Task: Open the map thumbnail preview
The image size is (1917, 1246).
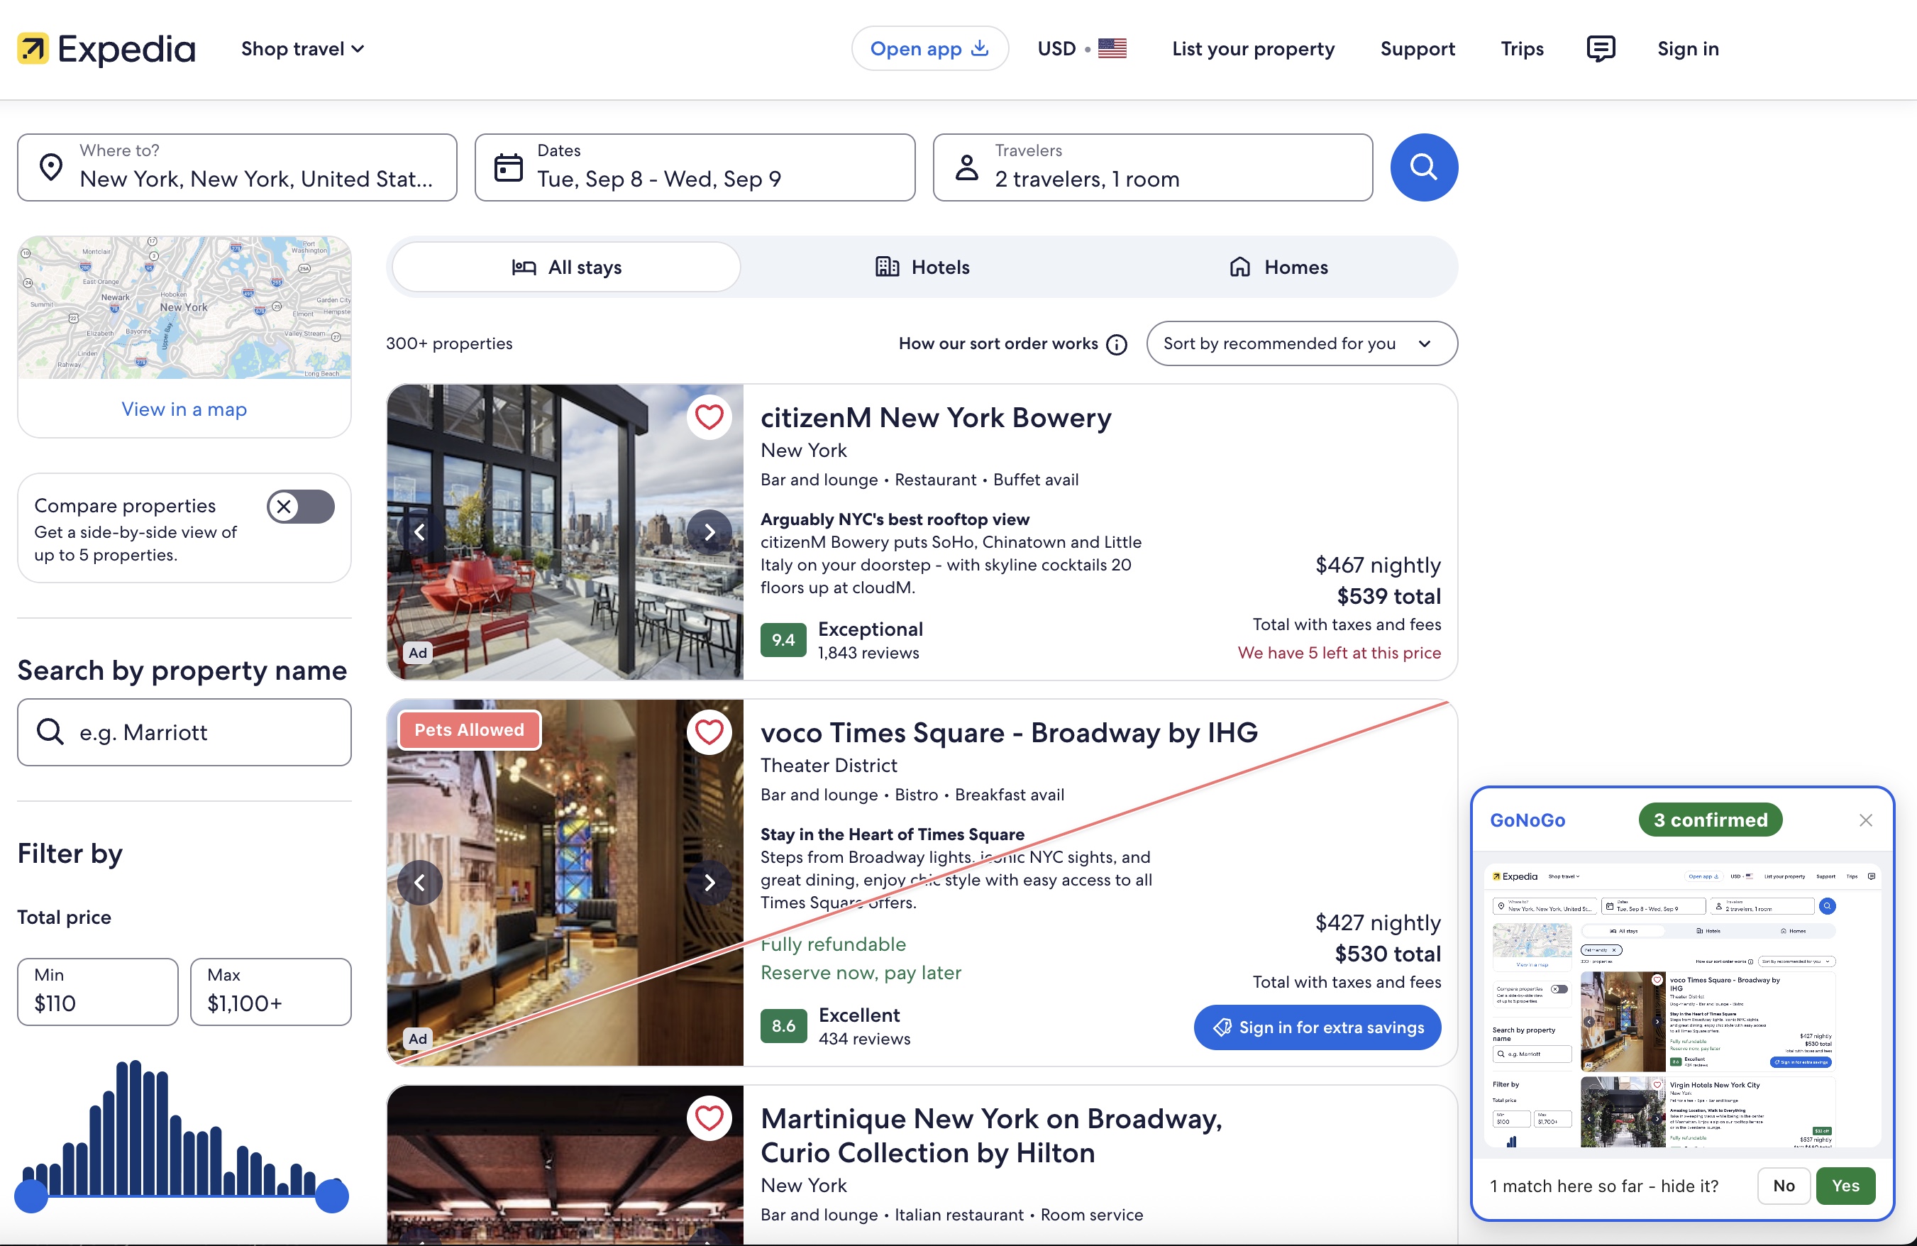Action: 184,308
